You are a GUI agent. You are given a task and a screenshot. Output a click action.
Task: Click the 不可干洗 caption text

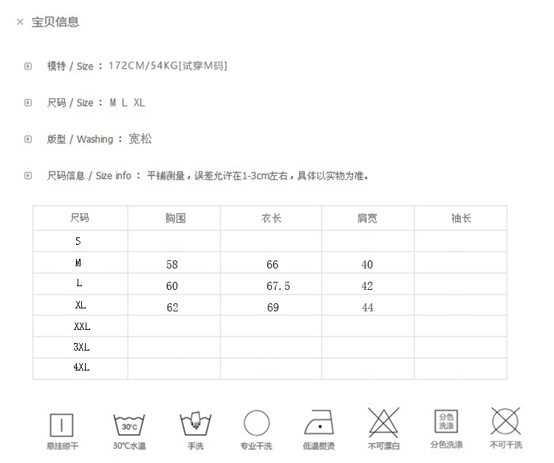click(506, 445)
